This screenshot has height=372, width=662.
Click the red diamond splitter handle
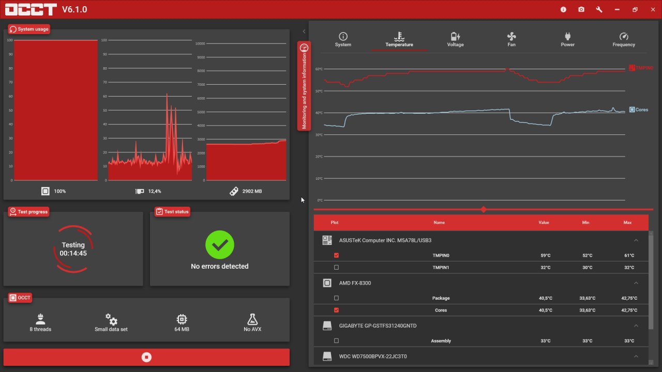[x=484, y=209]
